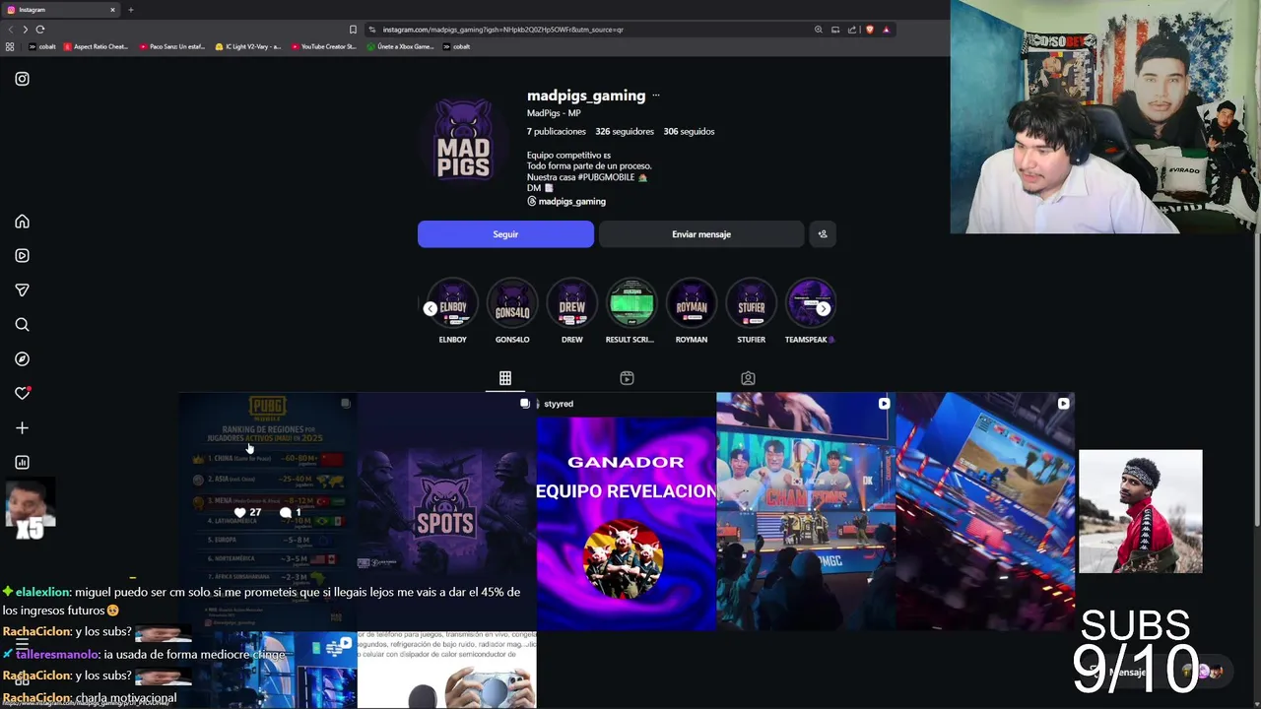Switch to tagged photos tab
This screenshot has width=1261, height=709.
748,378
